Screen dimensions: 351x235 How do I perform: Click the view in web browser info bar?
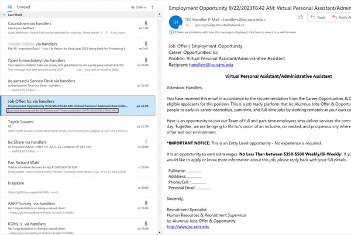(x=233, y=32)
